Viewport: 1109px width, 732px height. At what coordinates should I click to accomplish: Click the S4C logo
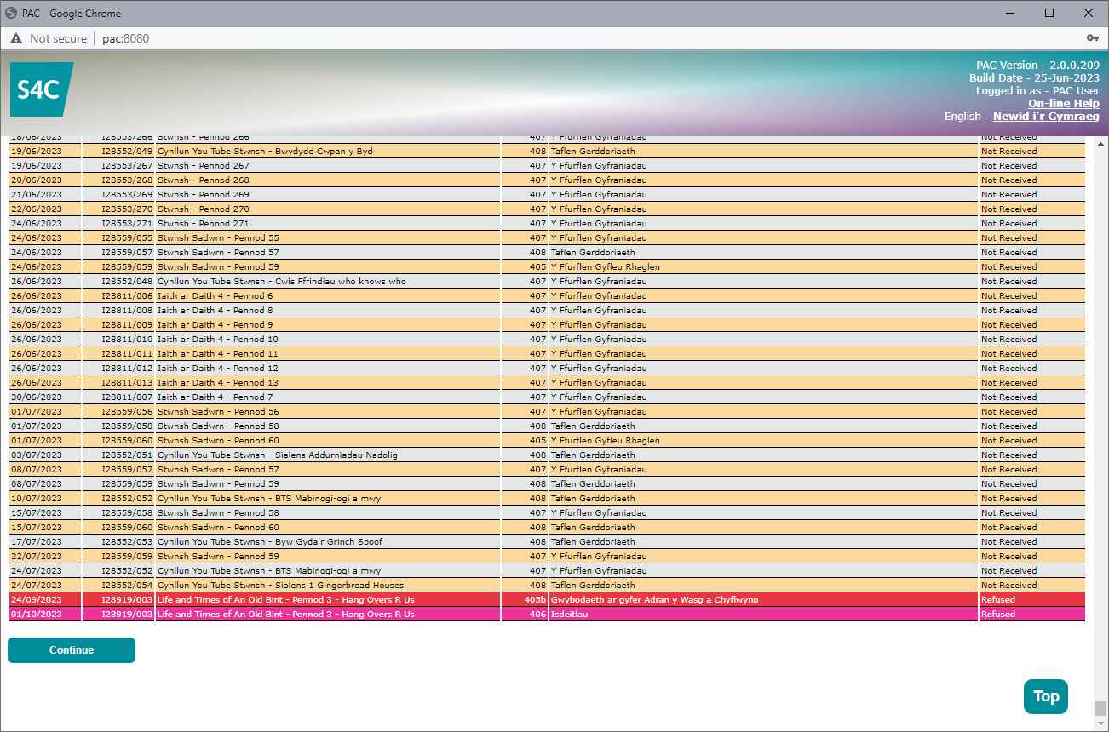click(x=41, y=89)
